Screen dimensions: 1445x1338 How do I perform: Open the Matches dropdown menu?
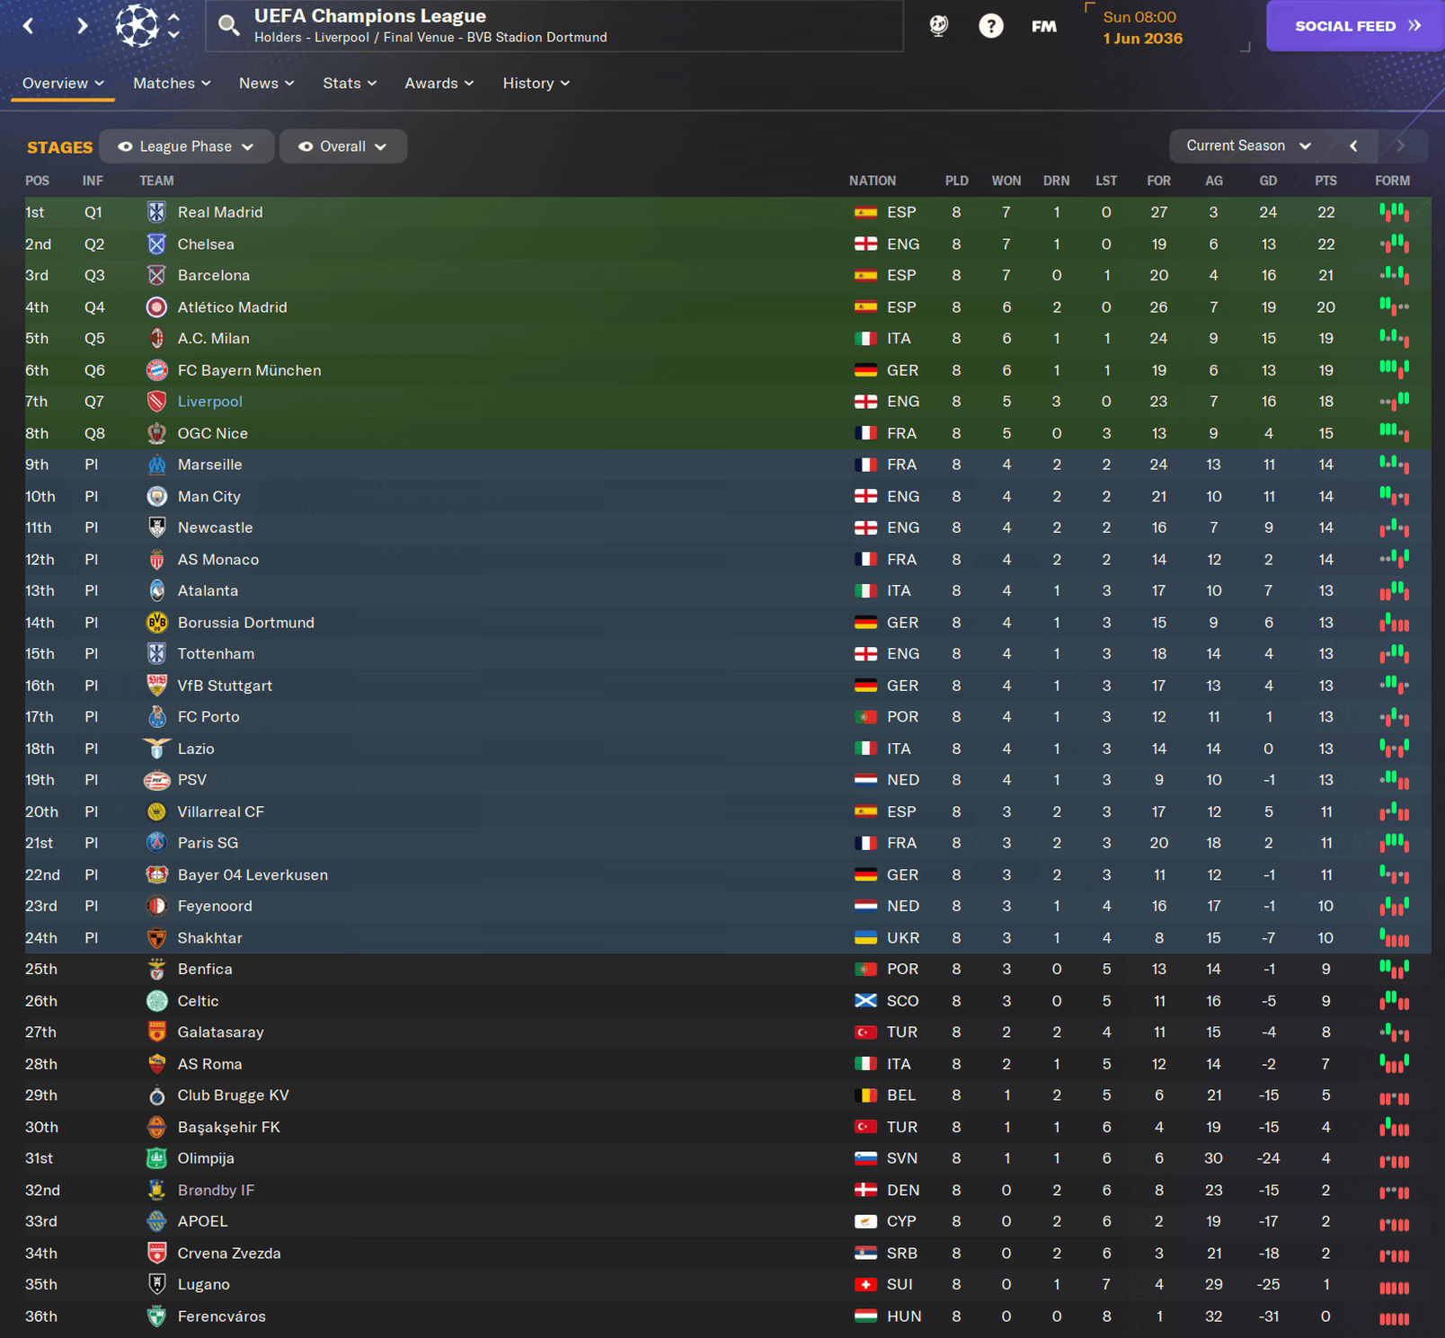point(172,84)
